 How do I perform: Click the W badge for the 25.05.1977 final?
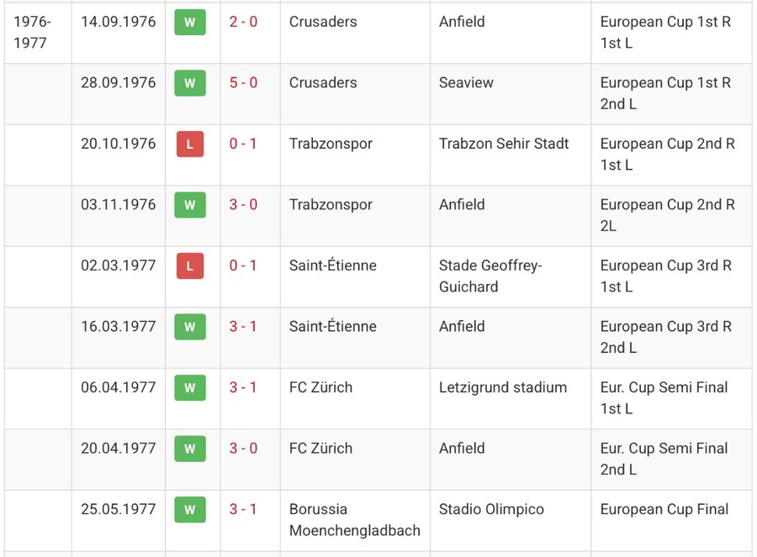coord(190,509)
